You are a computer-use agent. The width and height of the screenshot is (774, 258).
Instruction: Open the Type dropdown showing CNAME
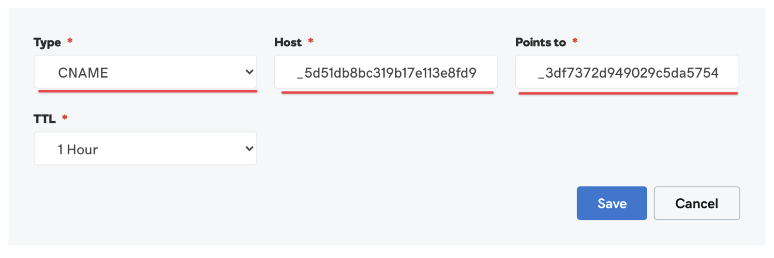point(145,72)
